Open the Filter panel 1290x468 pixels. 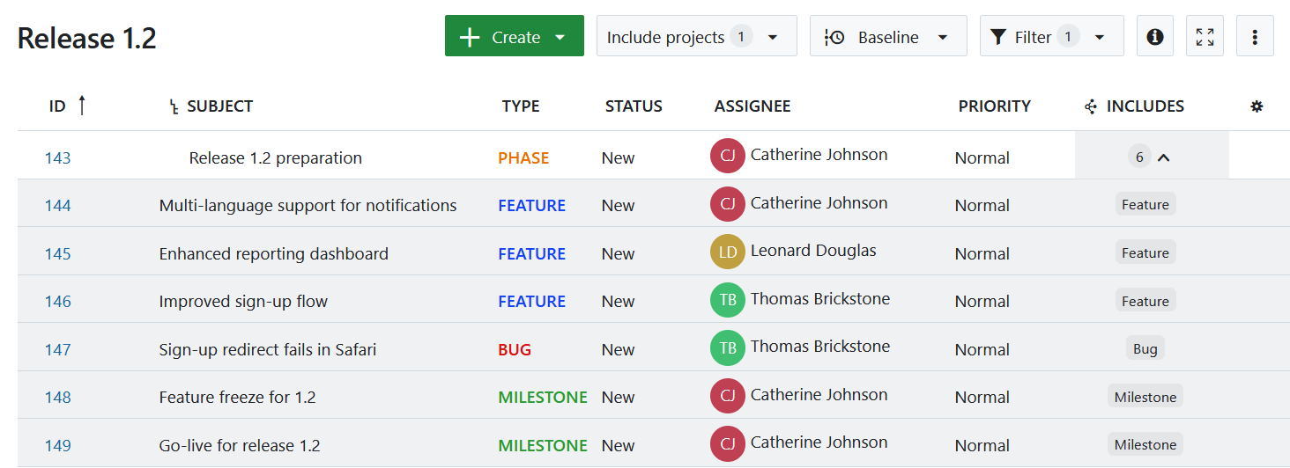click(1050, 37)
